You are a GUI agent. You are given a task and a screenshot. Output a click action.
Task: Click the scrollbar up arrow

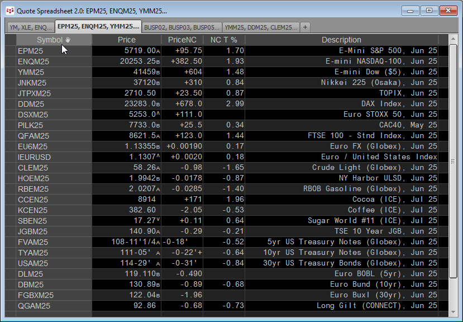coord(453,39)
